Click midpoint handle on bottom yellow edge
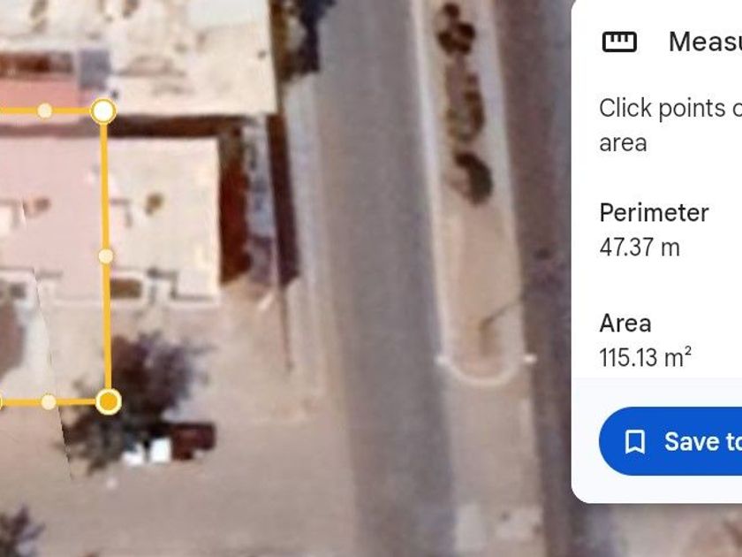742x557 pixels. pyautogui.click(x=49, y=402)
